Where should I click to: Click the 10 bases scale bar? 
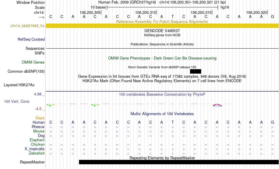coord(162,7)
